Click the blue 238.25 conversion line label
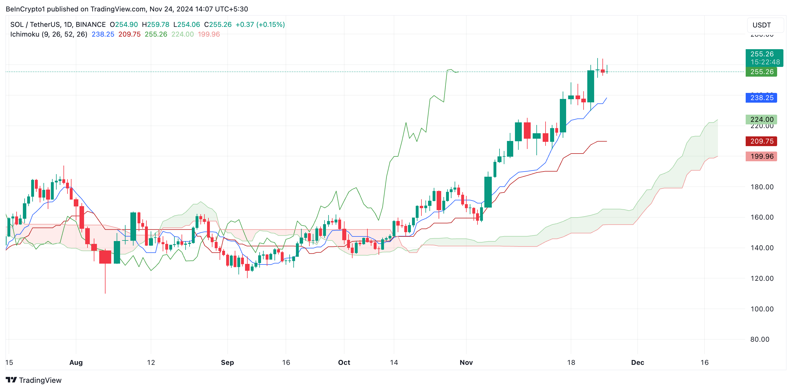The width and height of the screenshot is (792, 390). (761, 98)
